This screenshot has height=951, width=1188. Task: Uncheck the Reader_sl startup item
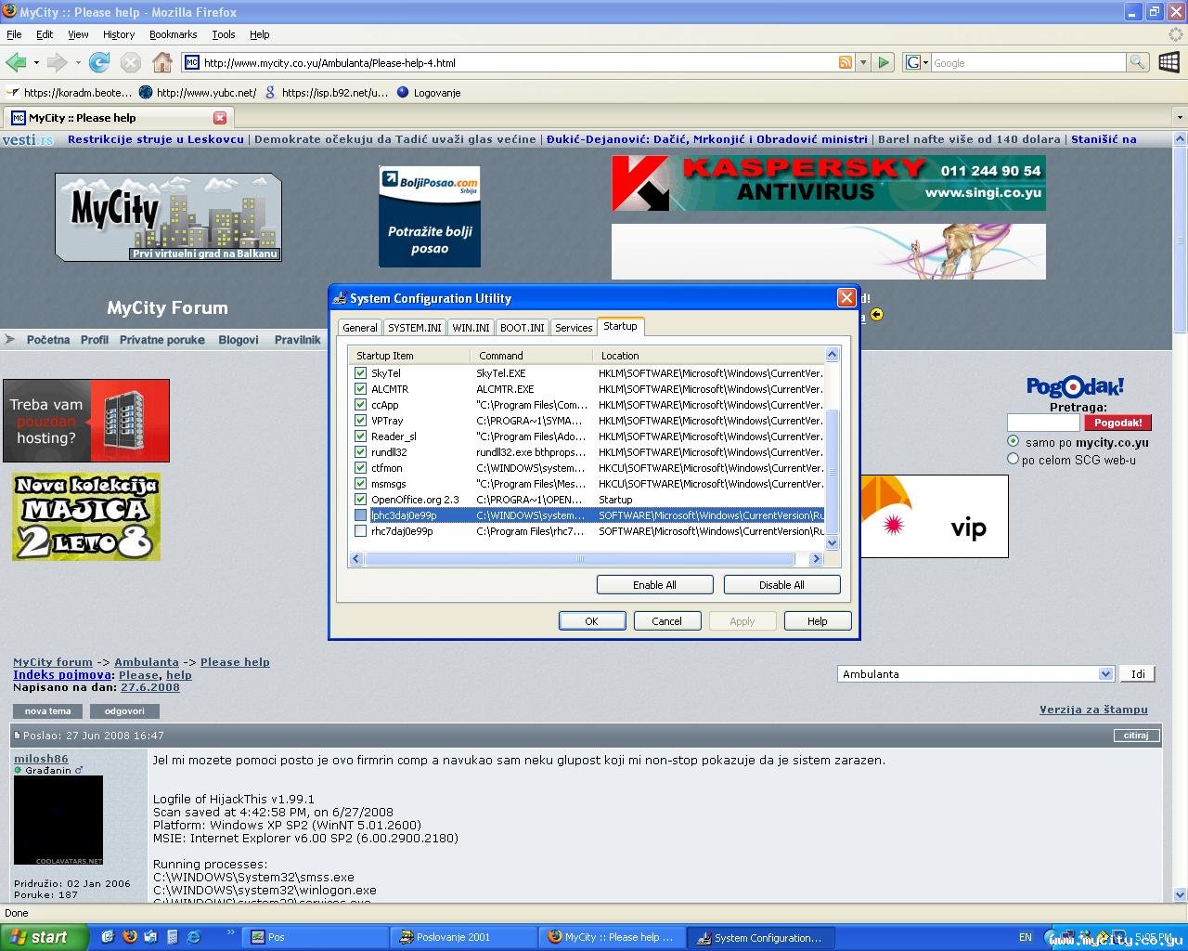[361, 436]
